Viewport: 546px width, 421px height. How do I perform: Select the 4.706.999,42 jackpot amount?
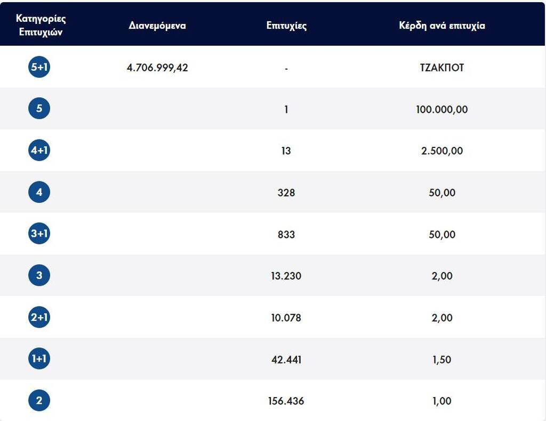[x=157, y=68]
